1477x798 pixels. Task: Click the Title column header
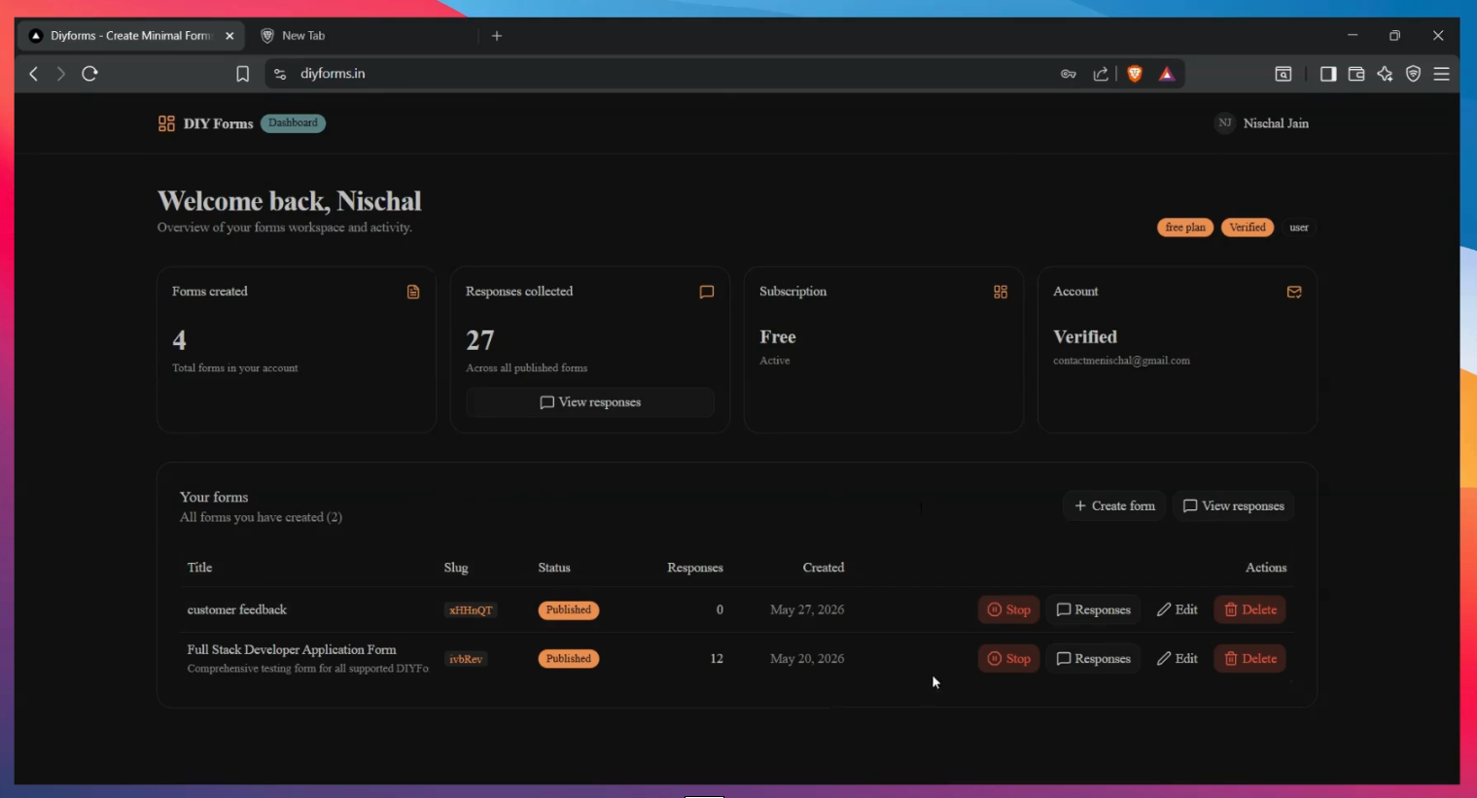click(199, 568)
